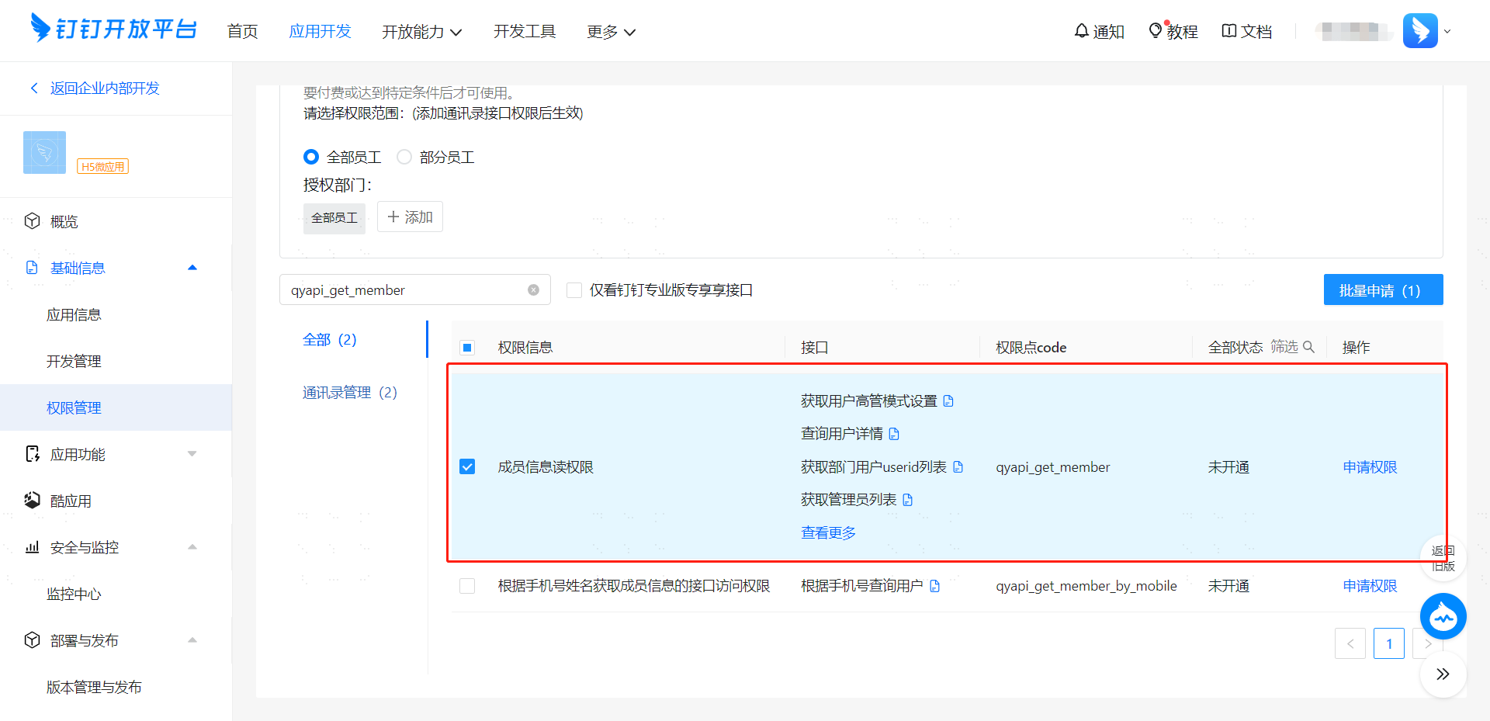This screenshot has width=1490, height=721.
Task: Click the 批量申请 (1) button
Action: [x=1383, y=289]
